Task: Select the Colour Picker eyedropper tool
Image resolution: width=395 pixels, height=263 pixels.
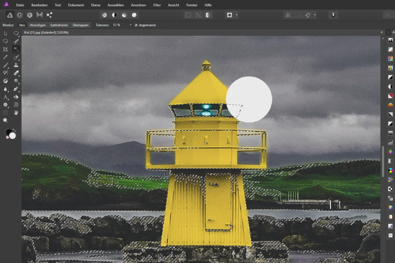Action: tap(6, 57)
